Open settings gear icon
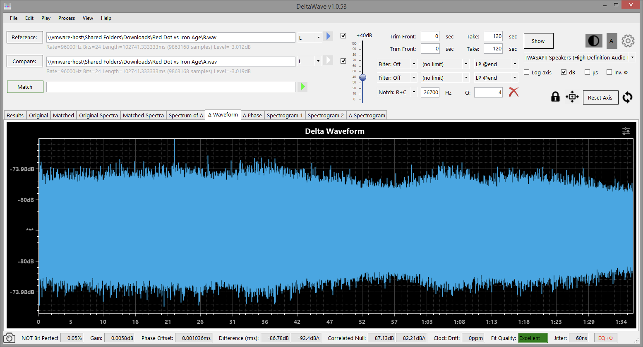This screenshot has height=347, width=643. click(628, 41)
